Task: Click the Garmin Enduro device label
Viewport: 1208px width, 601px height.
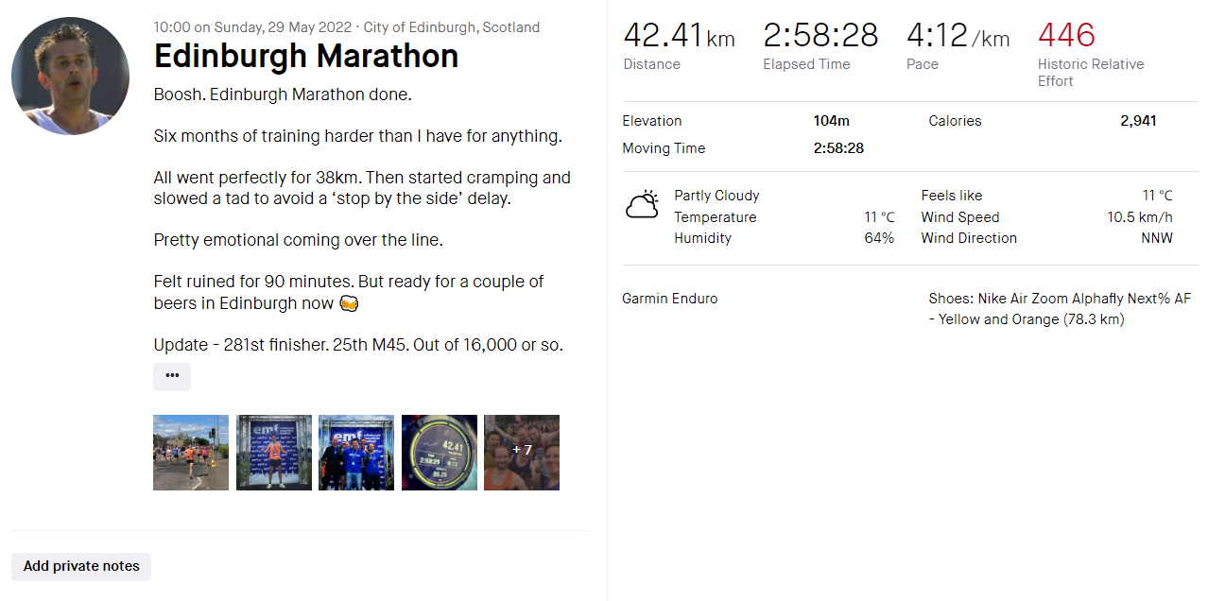Action: (x=669, y=299)
